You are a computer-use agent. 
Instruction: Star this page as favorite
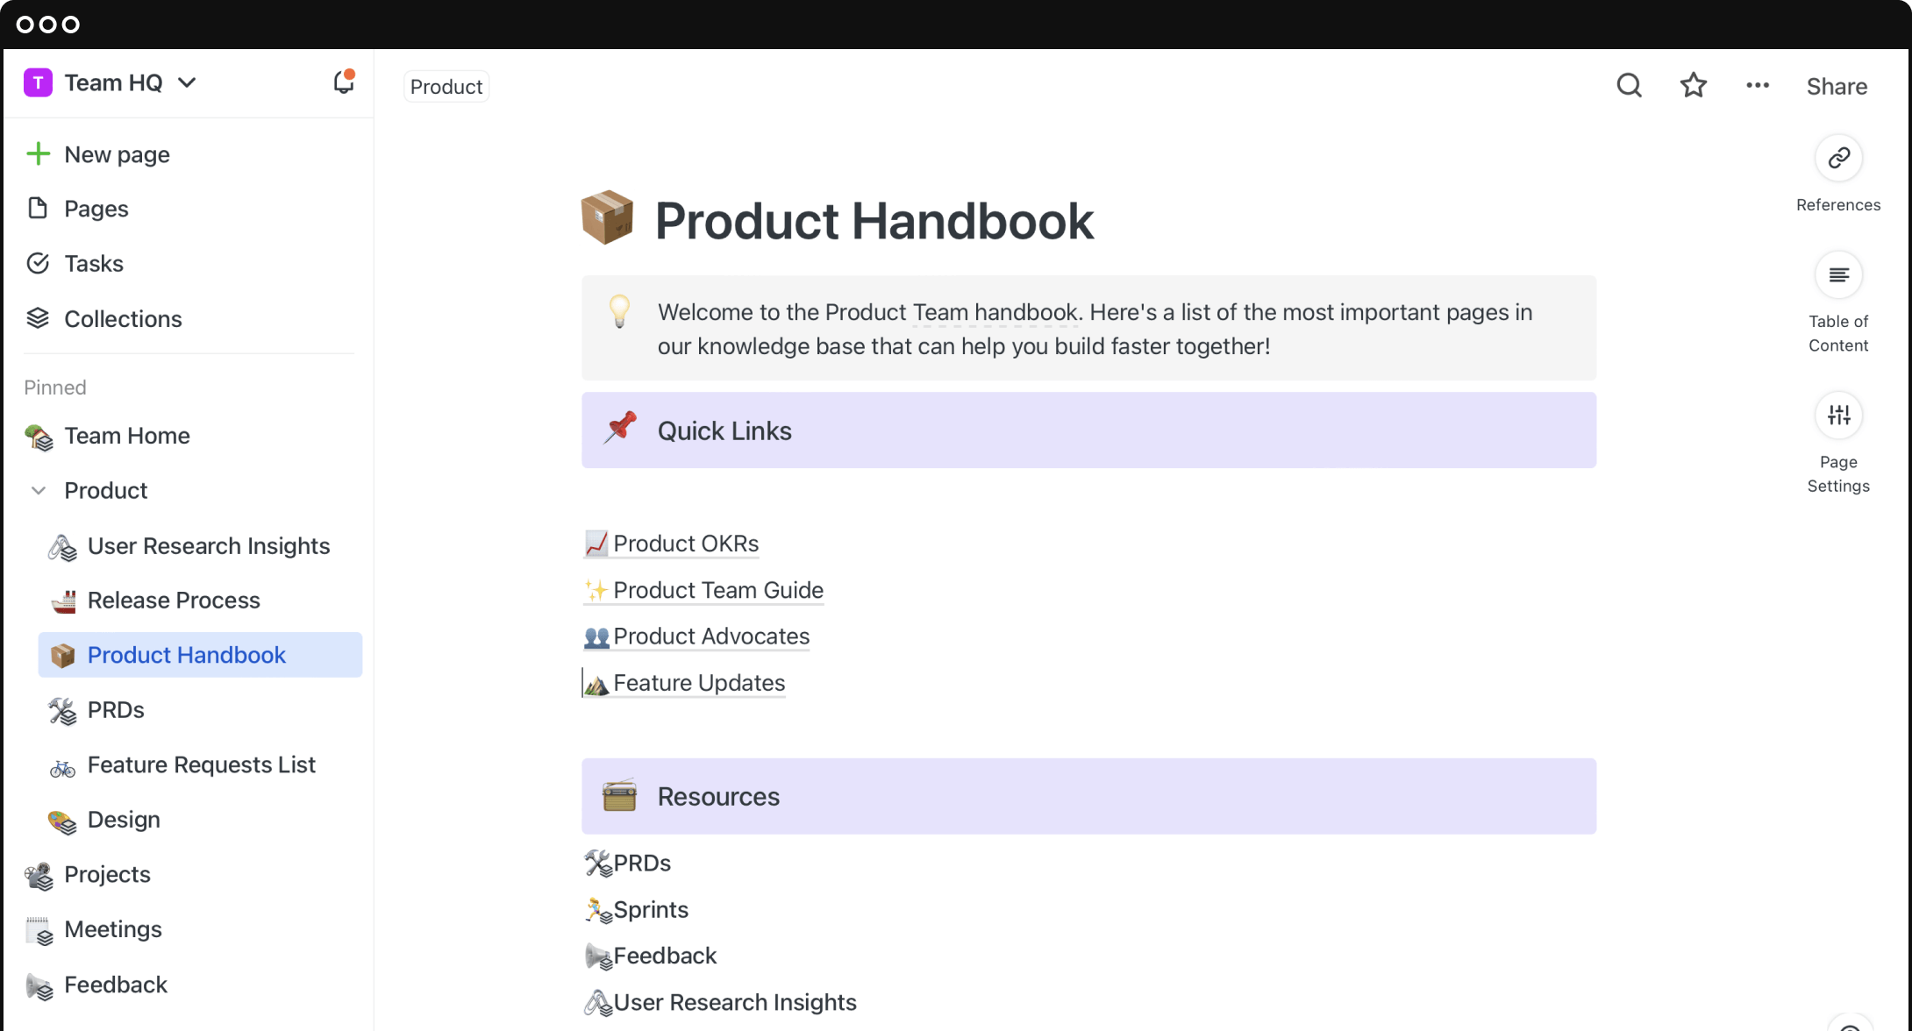pyautogui.click(x=1693, y=85)
